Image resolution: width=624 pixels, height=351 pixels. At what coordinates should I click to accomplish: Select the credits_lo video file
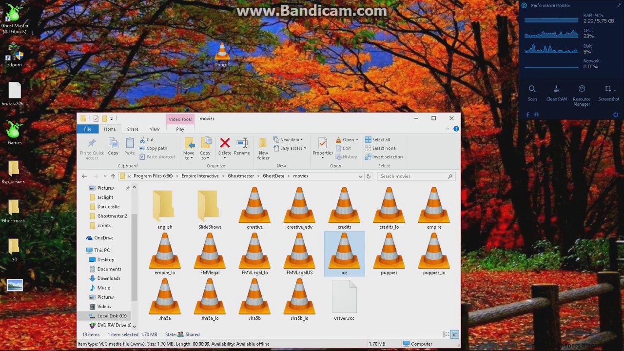pos(389,209)
